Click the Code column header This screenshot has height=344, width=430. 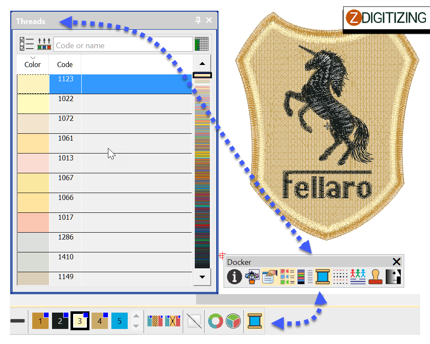coord(64,64)
